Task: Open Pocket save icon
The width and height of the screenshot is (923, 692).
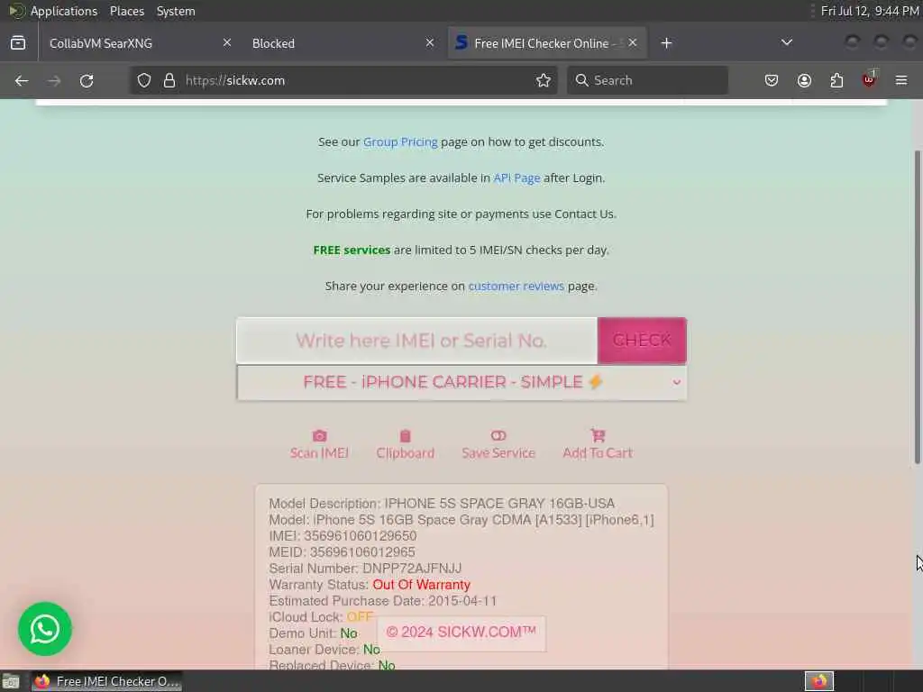Action: point(772,80)
